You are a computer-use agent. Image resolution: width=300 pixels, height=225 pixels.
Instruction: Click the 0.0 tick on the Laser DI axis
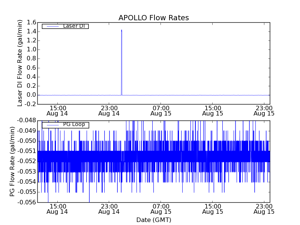coord(31,95)
